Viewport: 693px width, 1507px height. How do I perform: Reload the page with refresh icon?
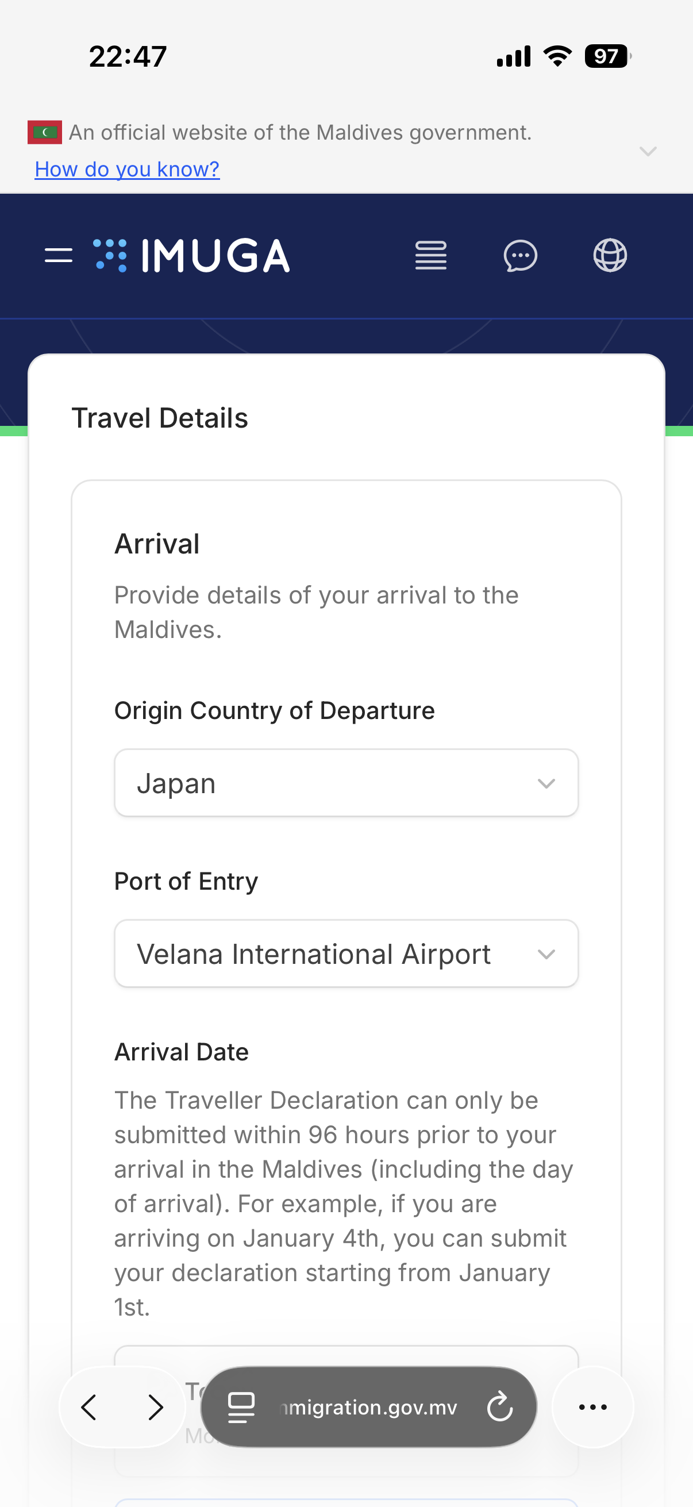(500, 1407)
